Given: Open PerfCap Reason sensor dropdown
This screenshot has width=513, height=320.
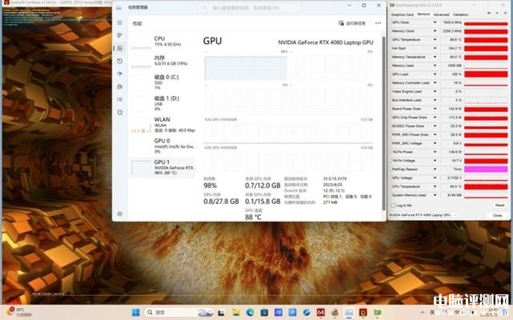Looking at the screenshot, I should pyautogui.click(x=434, y=169).
